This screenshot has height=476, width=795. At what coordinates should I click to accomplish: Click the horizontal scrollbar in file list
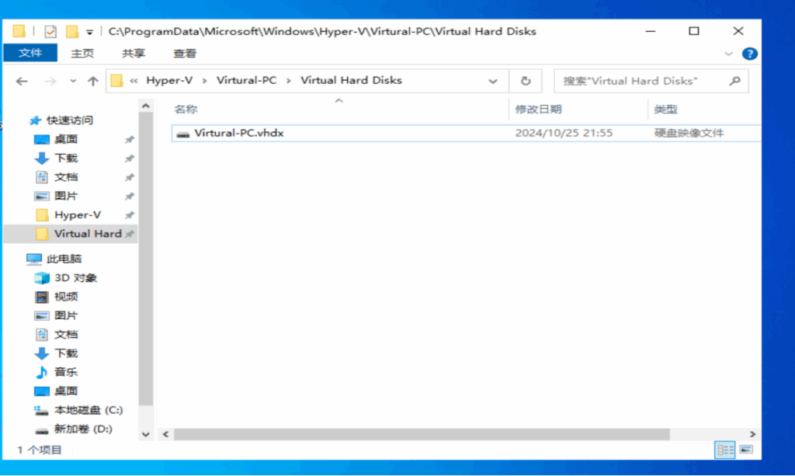(421, 434)
